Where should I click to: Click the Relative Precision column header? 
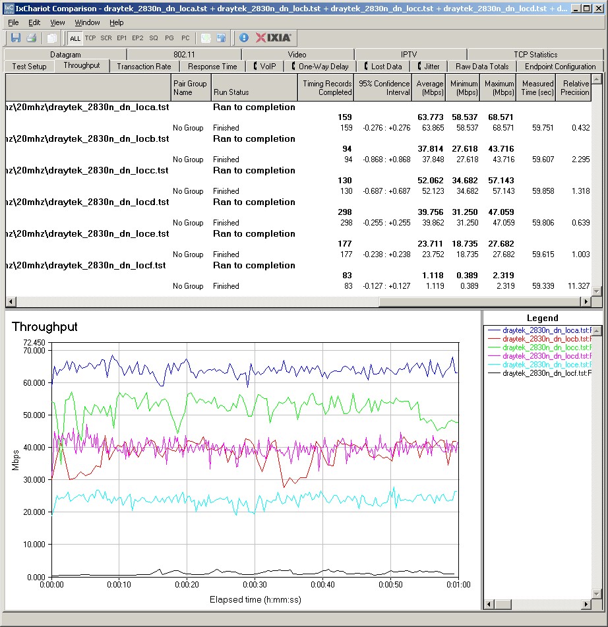(574, 88)
